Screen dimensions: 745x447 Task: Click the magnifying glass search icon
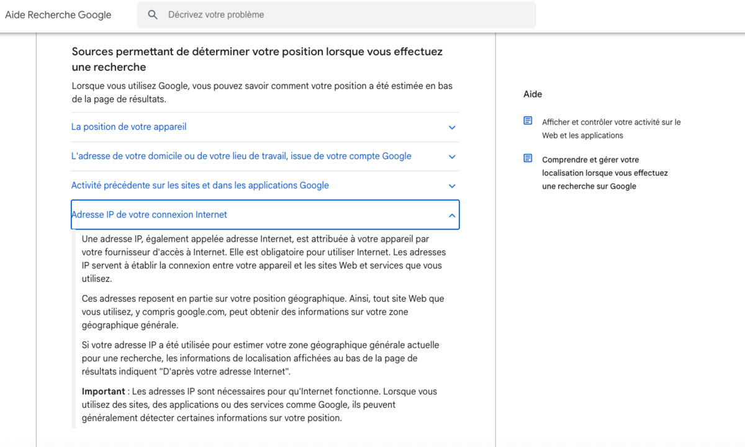153,14
